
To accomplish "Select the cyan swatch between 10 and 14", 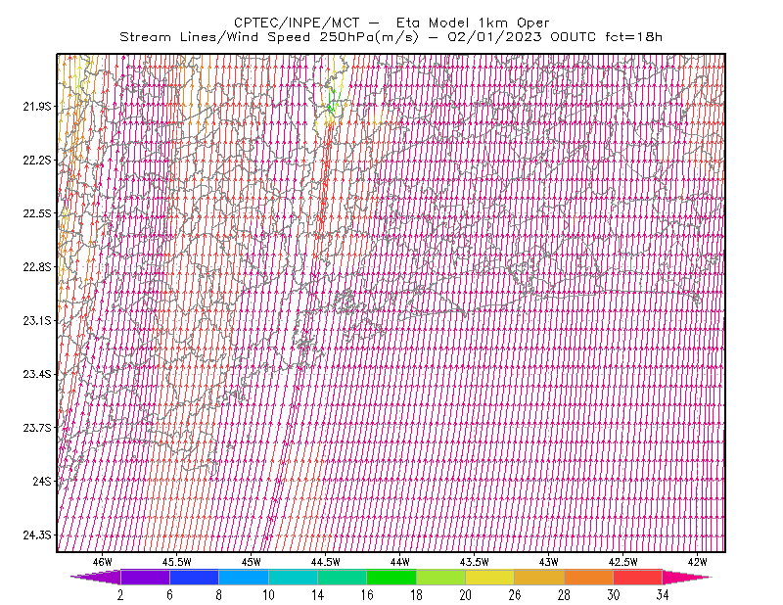I will pos(293,577).
